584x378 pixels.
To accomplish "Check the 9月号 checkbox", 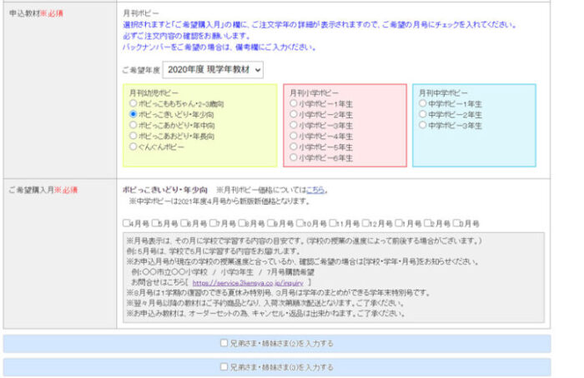I will 270,223.
